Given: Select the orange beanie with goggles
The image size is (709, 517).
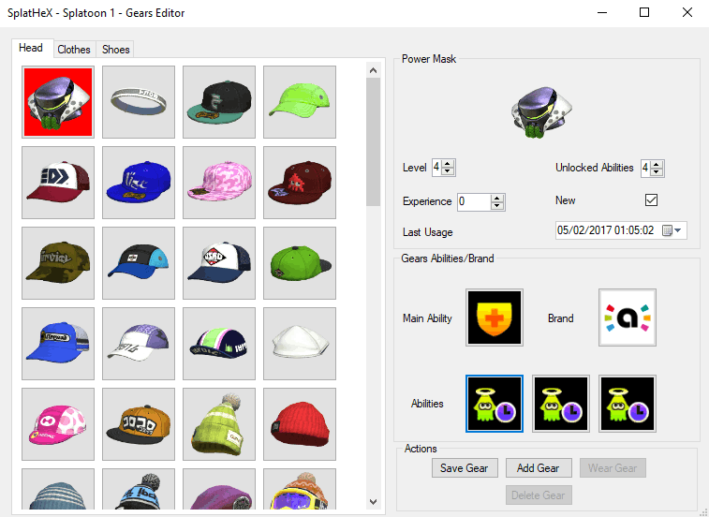Looking at the screenshot, I should click(300, 489).
